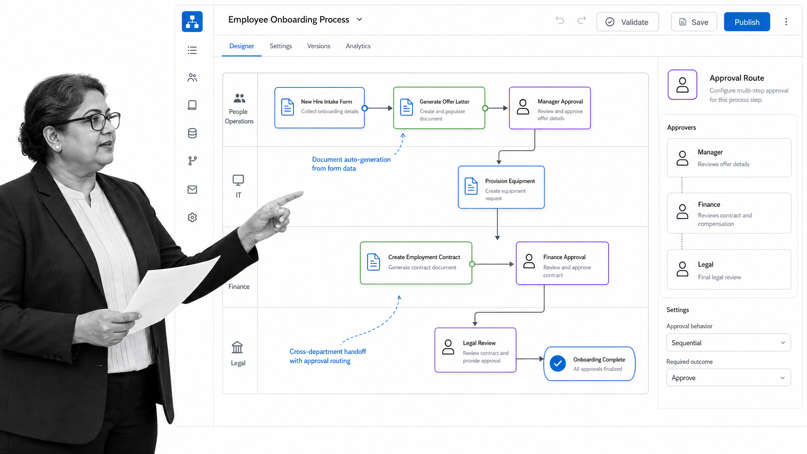Screen dimensions: 807x454
Task: Open the database sidebar icon
Action: [x=192, y=133]
